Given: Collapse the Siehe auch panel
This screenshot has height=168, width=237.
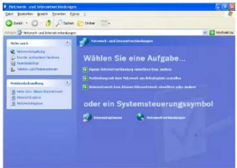Looking at the screenshot, I should pos(67,43).
